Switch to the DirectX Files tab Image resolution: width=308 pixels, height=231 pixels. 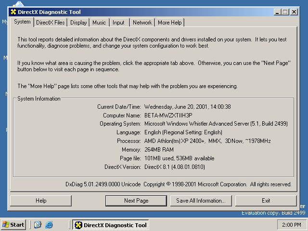coord(50,23)
